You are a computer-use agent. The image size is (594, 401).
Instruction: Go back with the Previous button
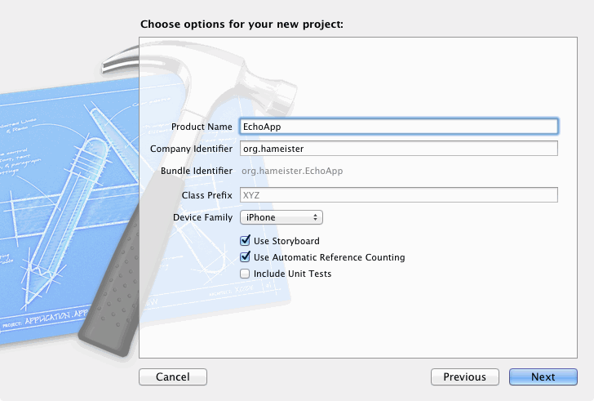pyautogui.click(x=464, y=376)
